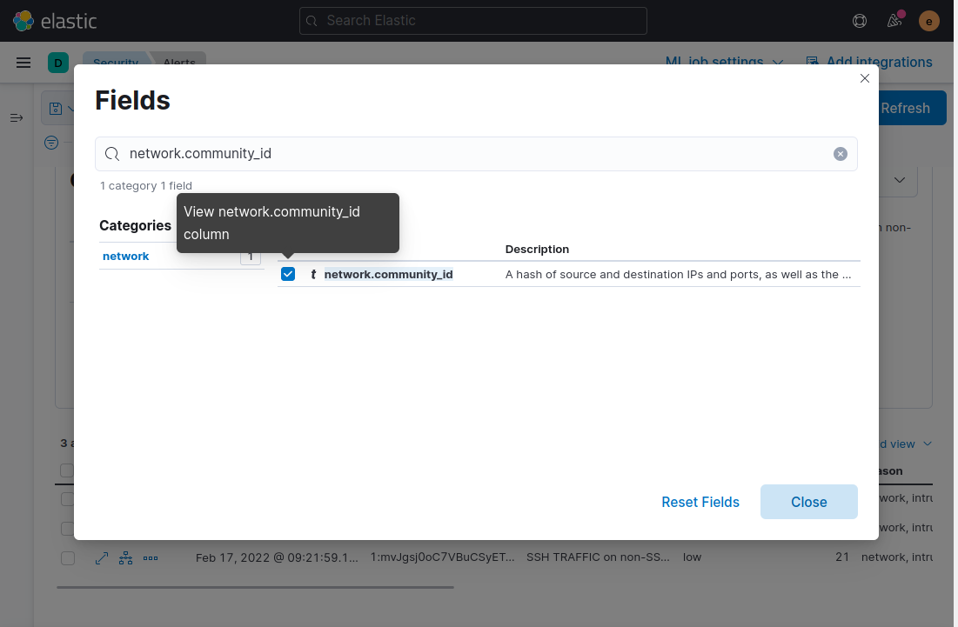958x627 pixels.
Task: Go to the Security breadcrumb
Action: coord(116,63)
